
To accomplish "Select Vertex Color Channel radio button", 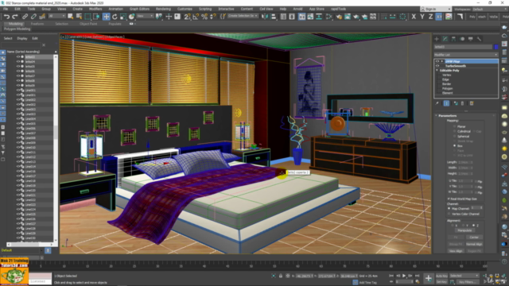I will click(x=449, y=214).
